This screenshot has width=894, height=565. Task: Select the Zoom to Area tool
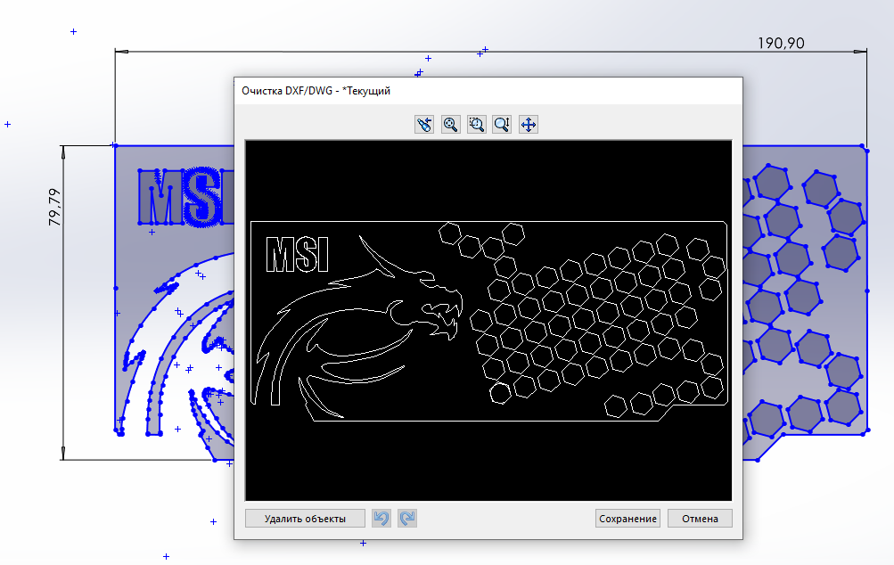tap(476, 124)
